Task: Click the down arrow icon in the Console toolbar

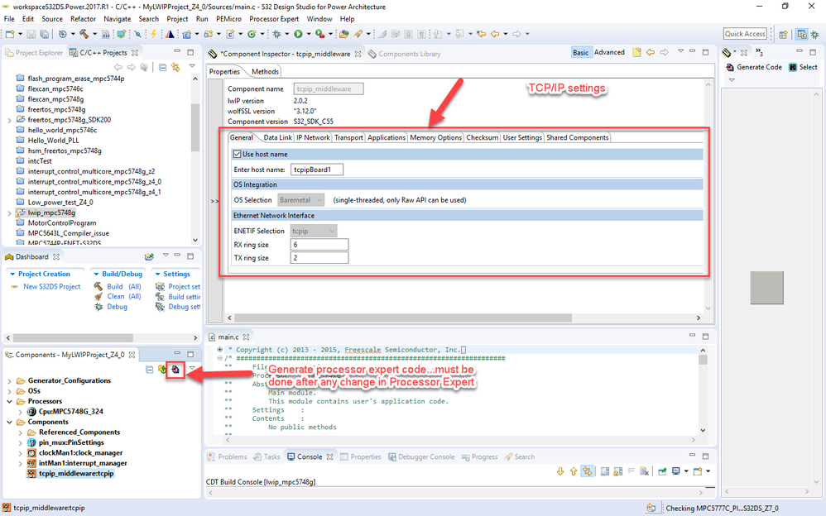Action: 560,471
